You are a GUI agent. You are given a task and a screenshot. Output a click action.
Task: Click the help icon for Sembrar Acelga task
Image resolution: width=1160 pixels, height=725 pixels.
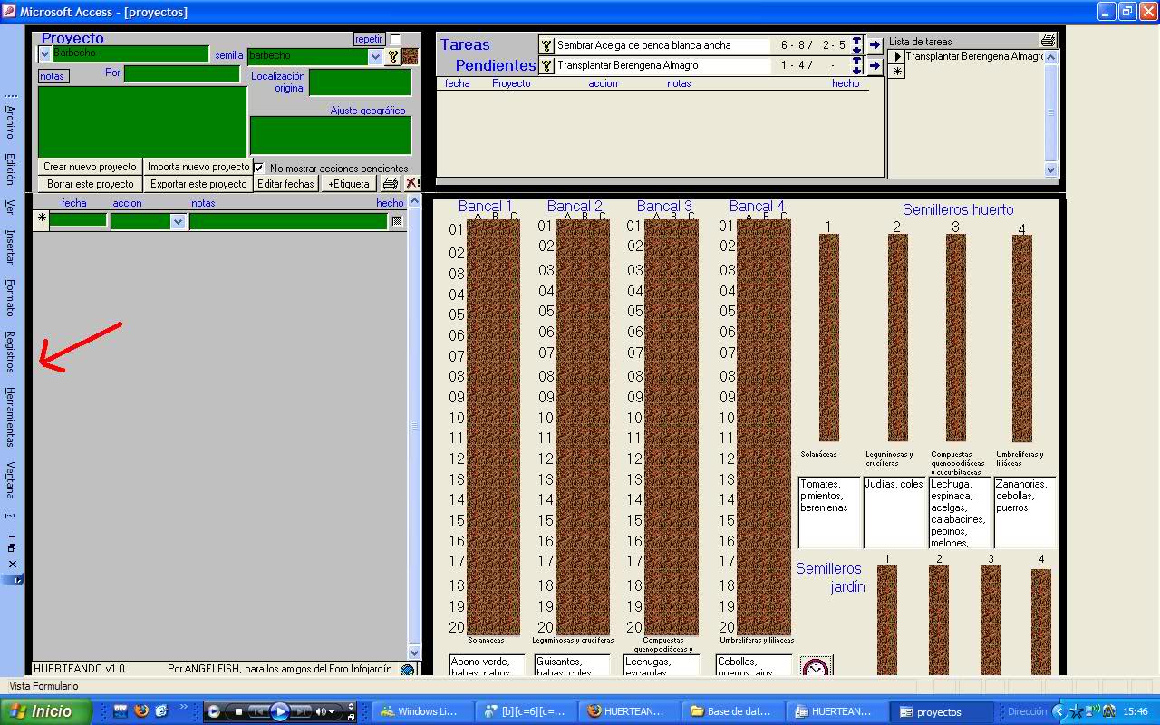(x=546, y=45)
